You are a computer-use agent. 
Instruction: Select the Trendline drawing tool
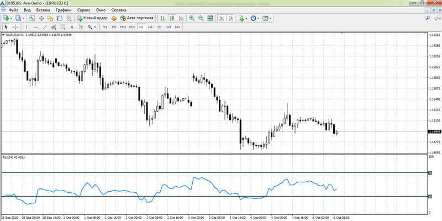[45, 27]
